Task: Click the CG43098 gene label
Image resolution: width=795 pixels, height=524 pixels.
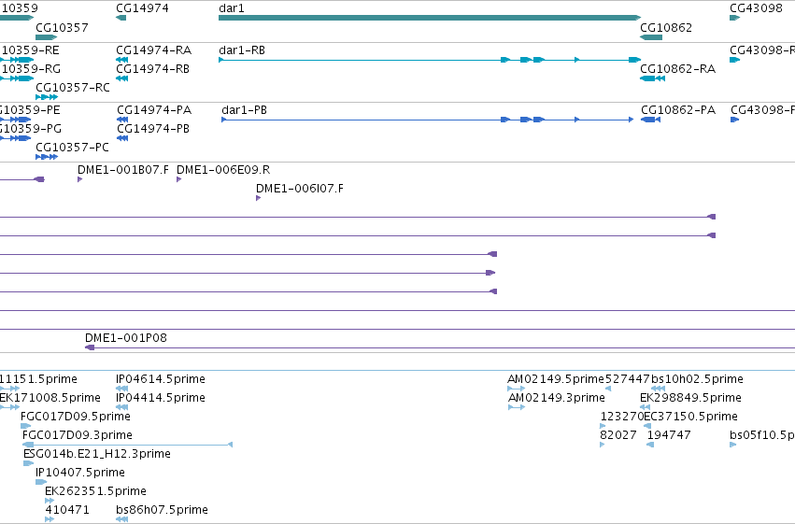Action: (x=756, y=8)
